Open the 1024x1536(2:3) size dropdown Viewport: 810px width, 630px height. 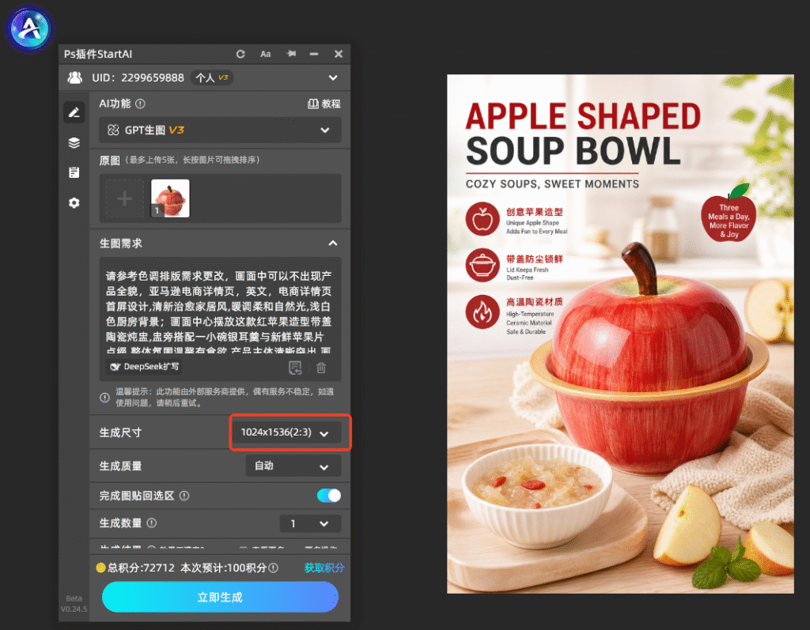pyautogui.click(x=286, y=432)
